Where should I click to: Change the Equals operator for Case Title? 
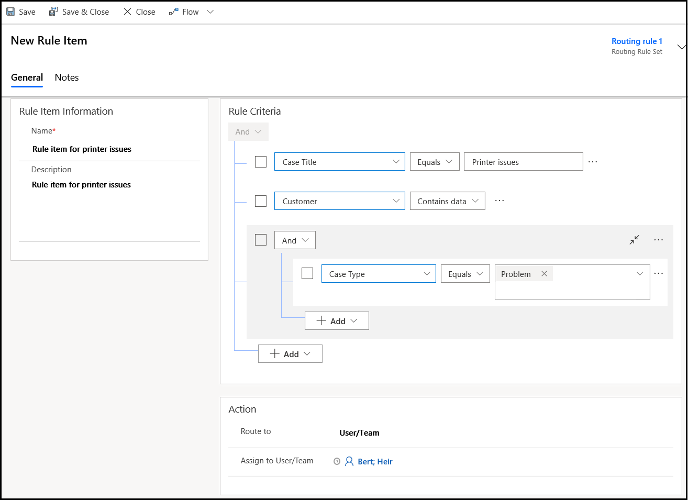coord(435,162)
